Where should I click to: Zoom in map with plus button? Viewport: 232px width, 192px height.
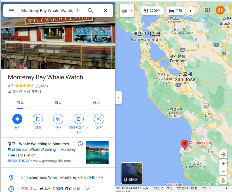coord(223,163)
